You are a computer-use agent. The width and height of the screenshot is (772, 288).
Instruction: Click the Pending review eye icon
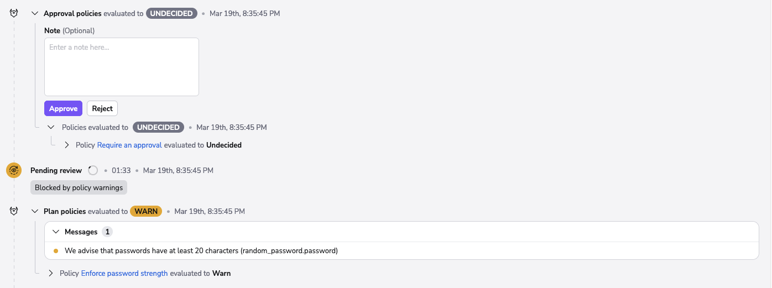[x=14, y=170]
